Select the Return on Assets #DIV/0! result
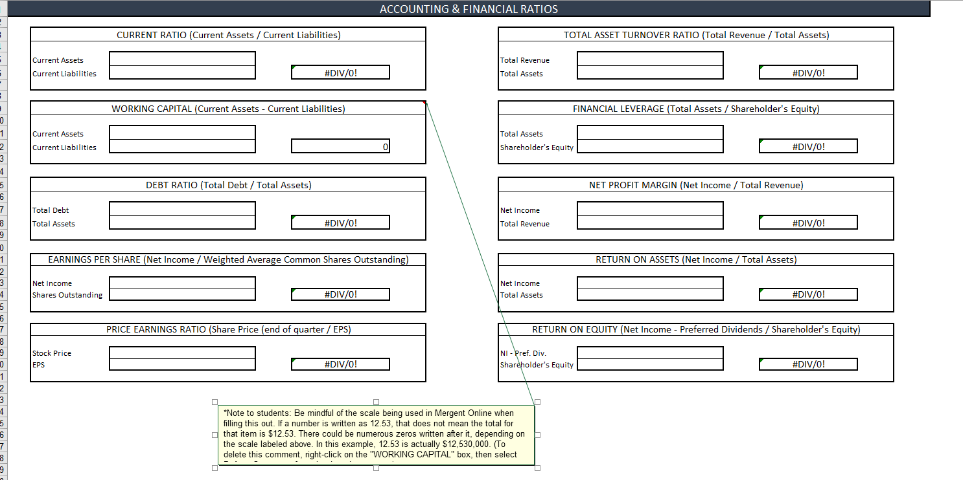 pos(808,294)
